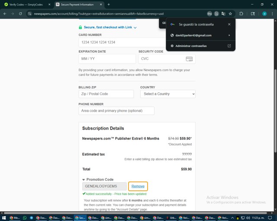This screenshot has width=277, height=221.
Task: Open the Urb... app in the taskbar
Action: pos(171,218)
